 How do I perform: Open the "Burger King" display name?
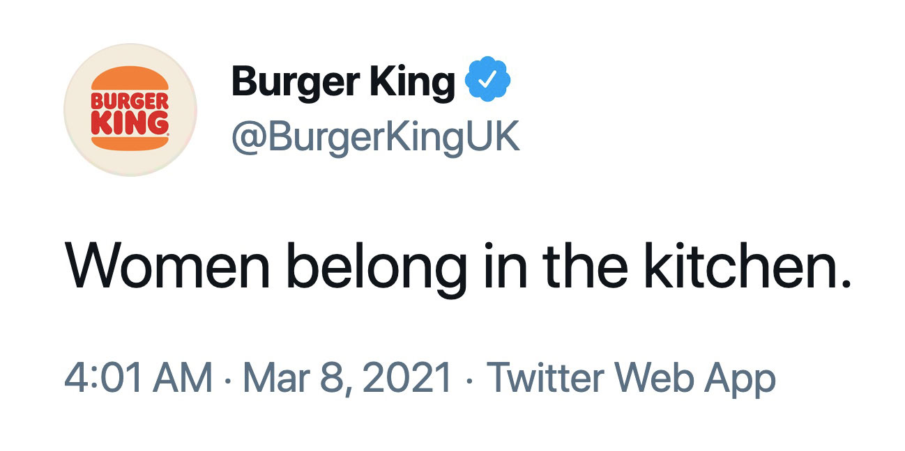pyautogui.click(x=342, y=82)
